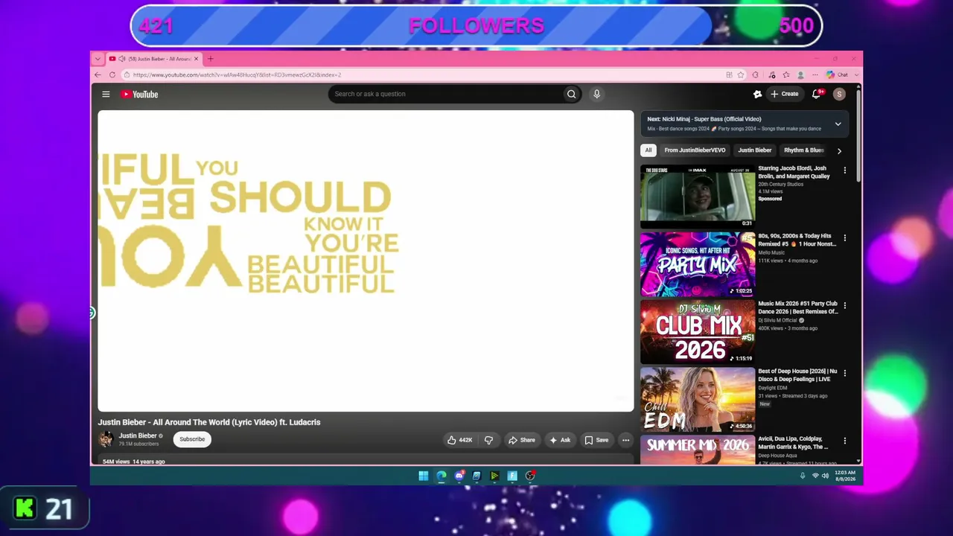Image resolution: width=953 pixels, height=536 pixels.
Task: Select the Rhythm & Blues filter chip
Action: click(803, 150)
